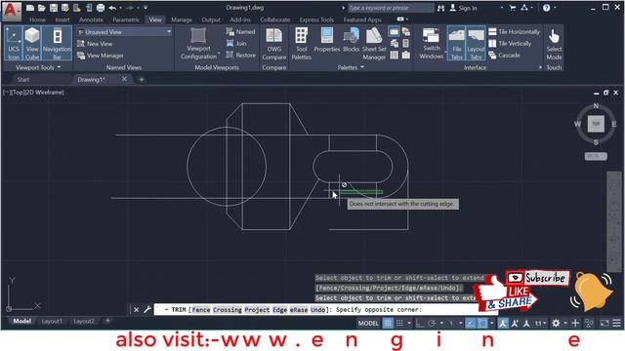Click the Undo option in command line
Viewport: 625px width, 351px height.
[317, 310]
